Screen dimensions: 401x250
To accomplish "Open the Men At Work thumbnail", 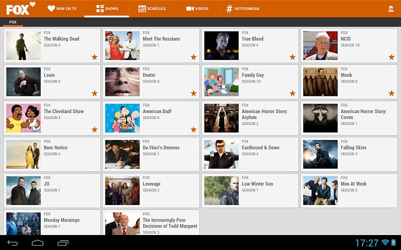I will click(x=320, y=190).
